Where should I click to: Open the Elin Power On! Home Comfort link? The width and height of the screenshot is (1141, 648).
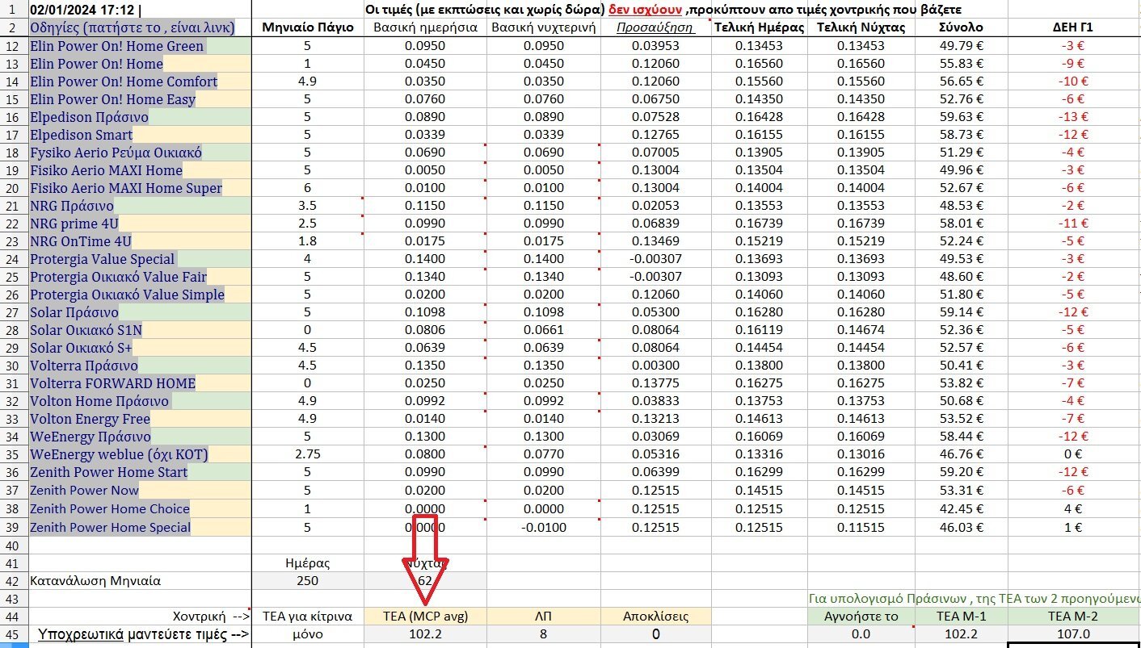(x=124, y=82)
